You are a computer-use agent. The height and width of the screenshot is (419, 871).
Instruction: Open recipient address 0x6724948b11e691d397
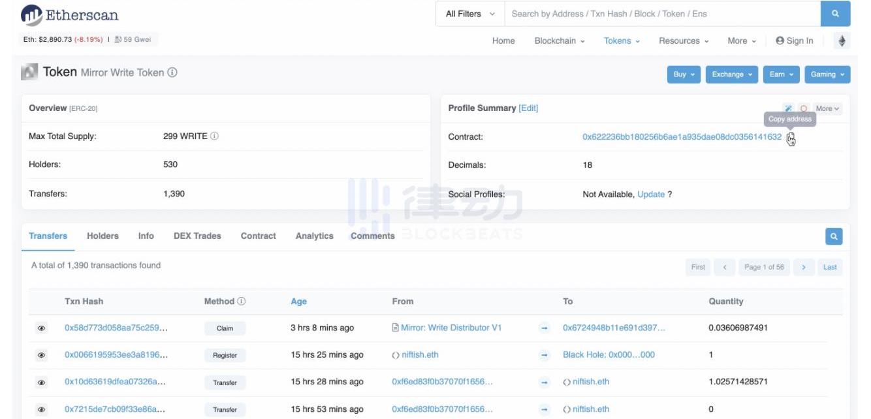coord(614,328)
